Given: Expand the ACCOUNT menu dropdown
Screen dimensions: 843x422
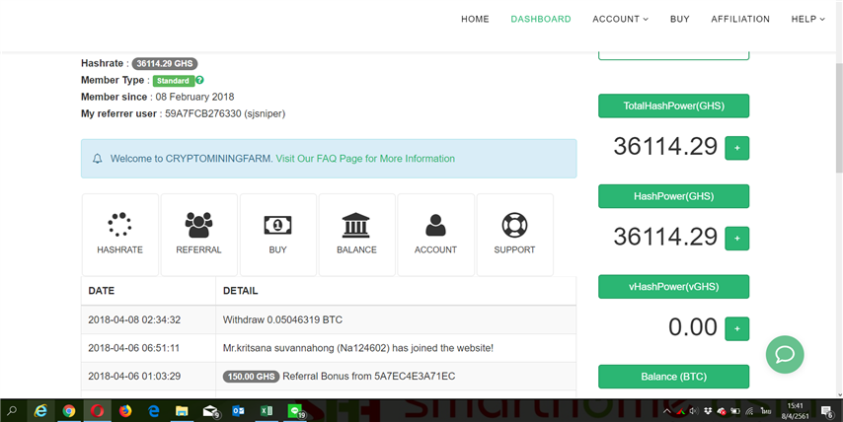Looking at the screenshot, I should click(x=621, y=19).
